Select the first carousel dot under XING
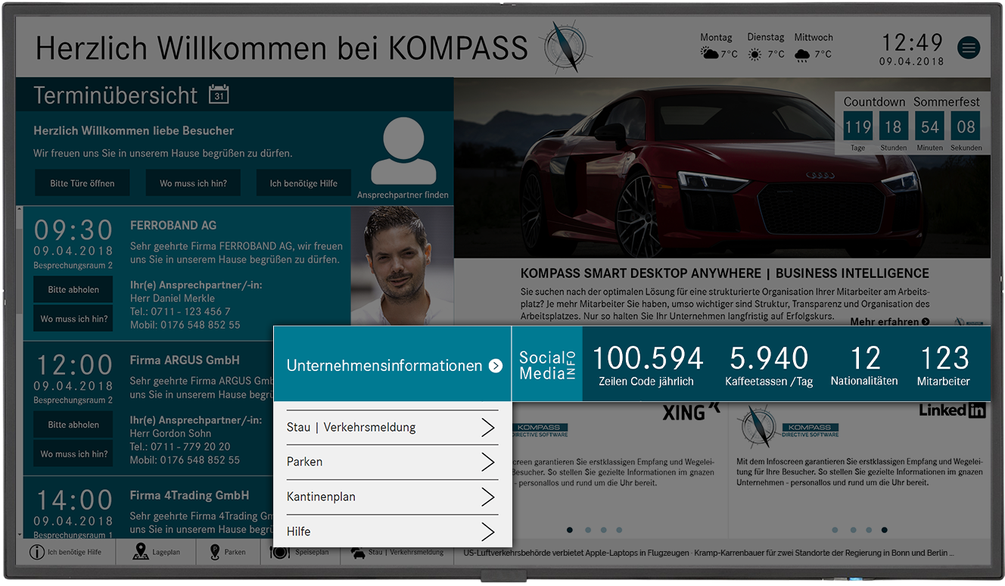The width and height of the screenshot is (1005, 586). [x=570, y=530]
